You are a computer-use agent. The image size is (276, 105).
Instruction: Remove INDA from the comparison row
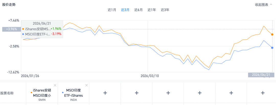pyautogui.click(x=86, y=85)
